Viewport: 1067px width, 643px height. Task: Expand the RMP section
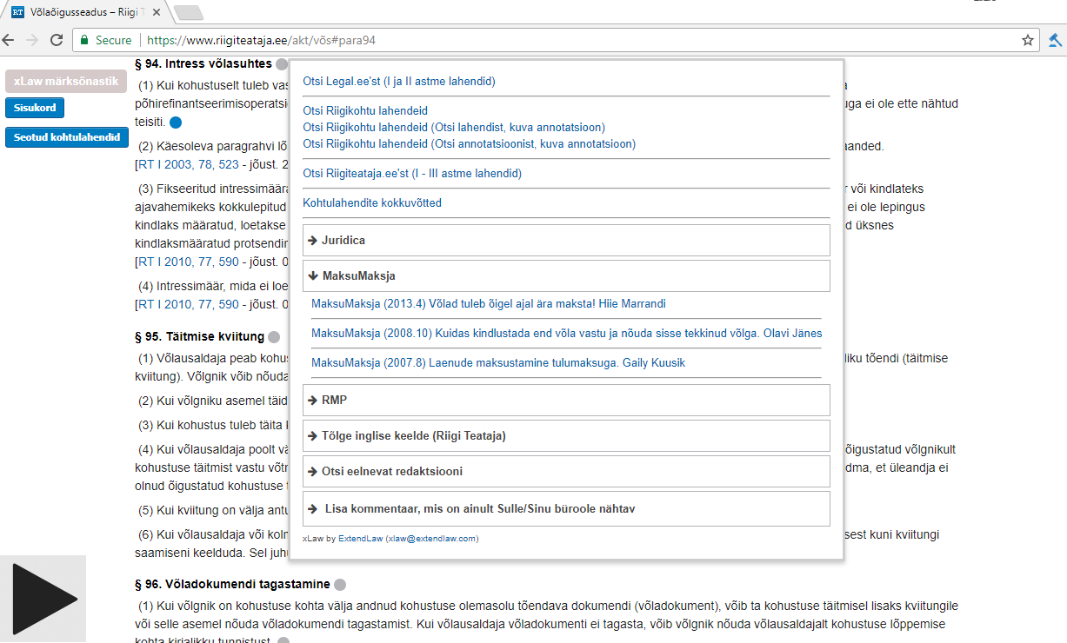(x=566, y=401)
